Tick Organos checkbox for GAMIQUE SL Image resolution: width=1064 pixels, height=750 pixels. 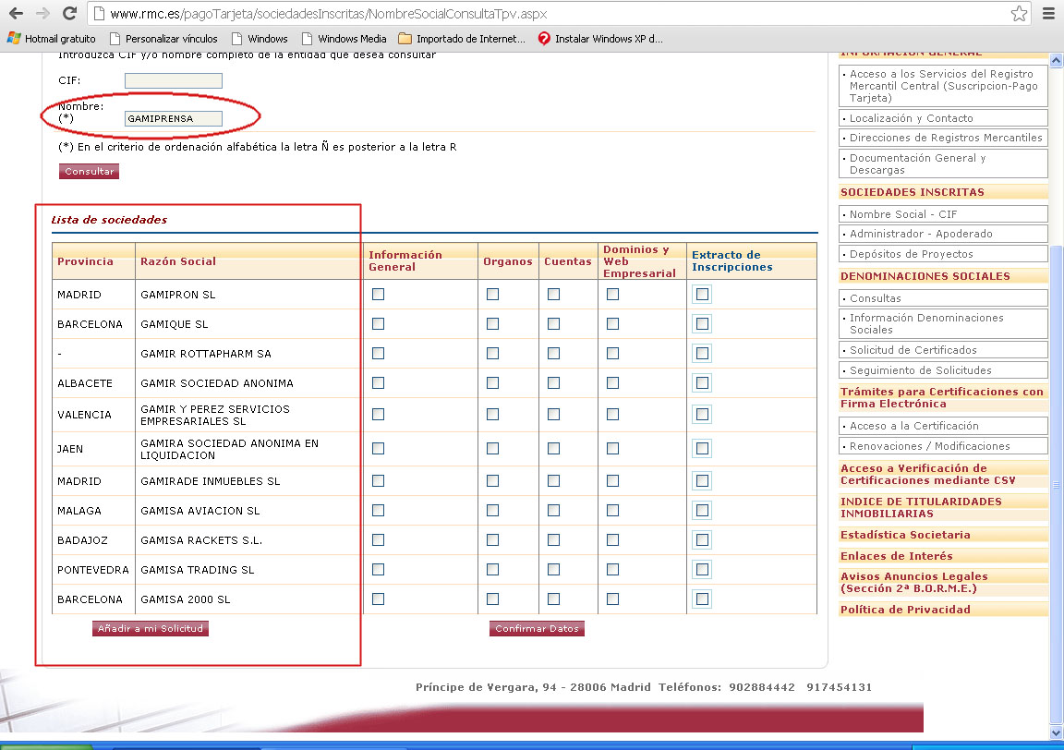click(x=492, y=324)
